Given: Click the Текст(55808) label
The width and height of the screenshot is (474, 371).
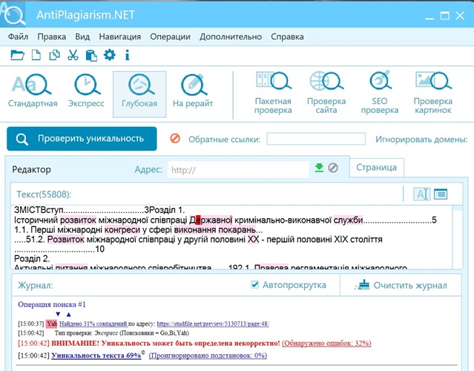Looking at the screenshot, I should 44,194.
